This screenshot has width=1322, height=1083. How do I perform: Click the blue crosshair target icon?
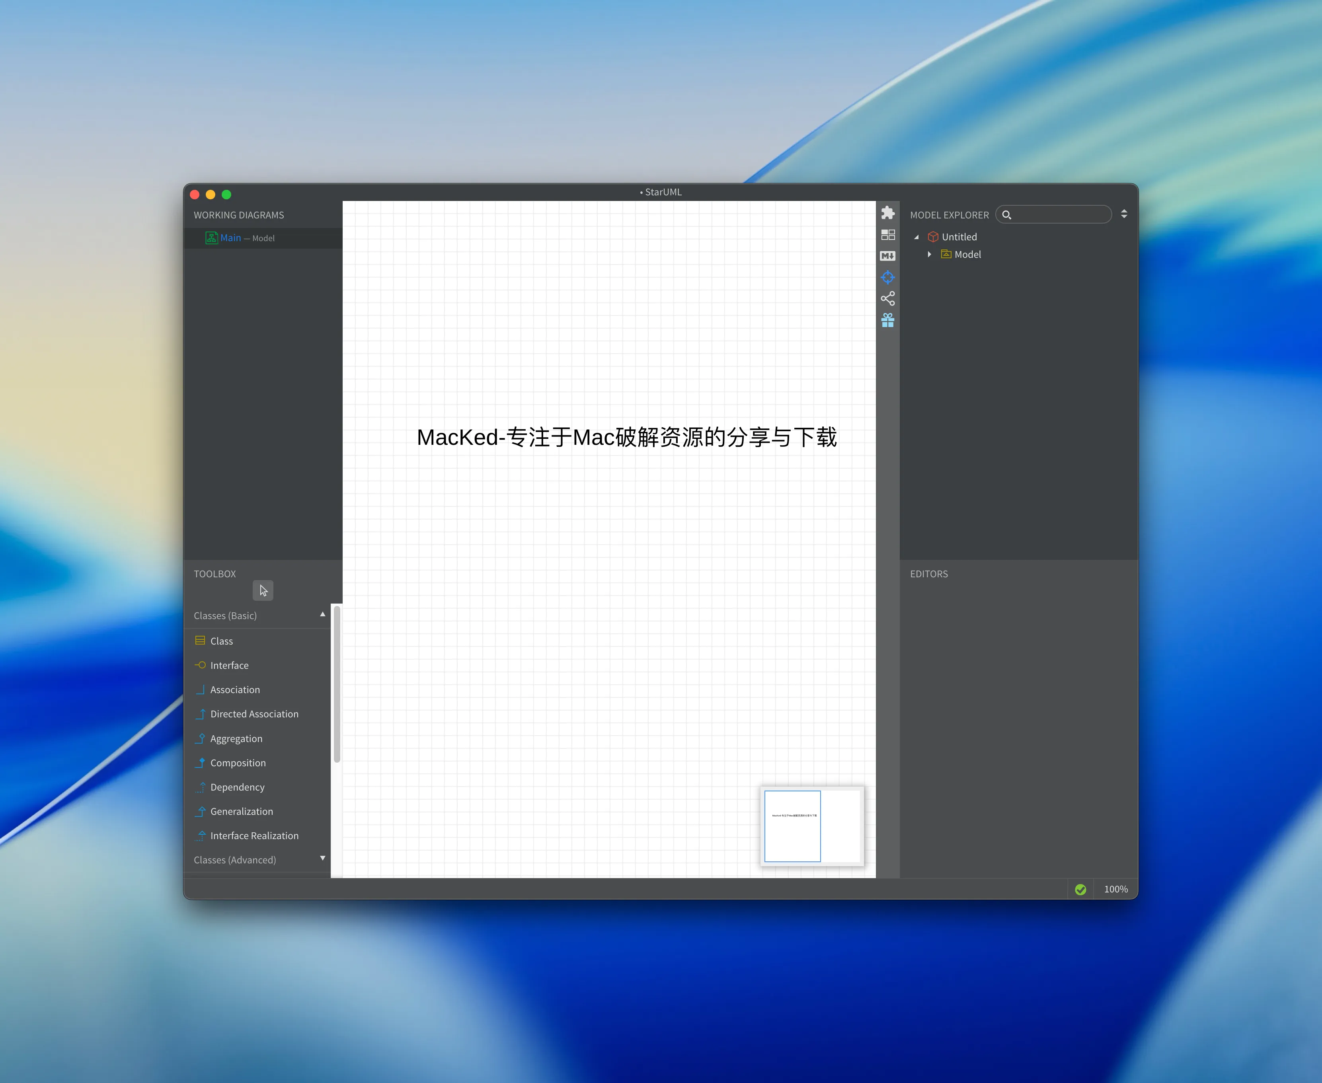[887, 277]
